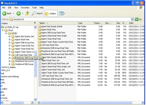
Task: Click folders pane scroll up arrow
Action: click(x=35, y=27)
